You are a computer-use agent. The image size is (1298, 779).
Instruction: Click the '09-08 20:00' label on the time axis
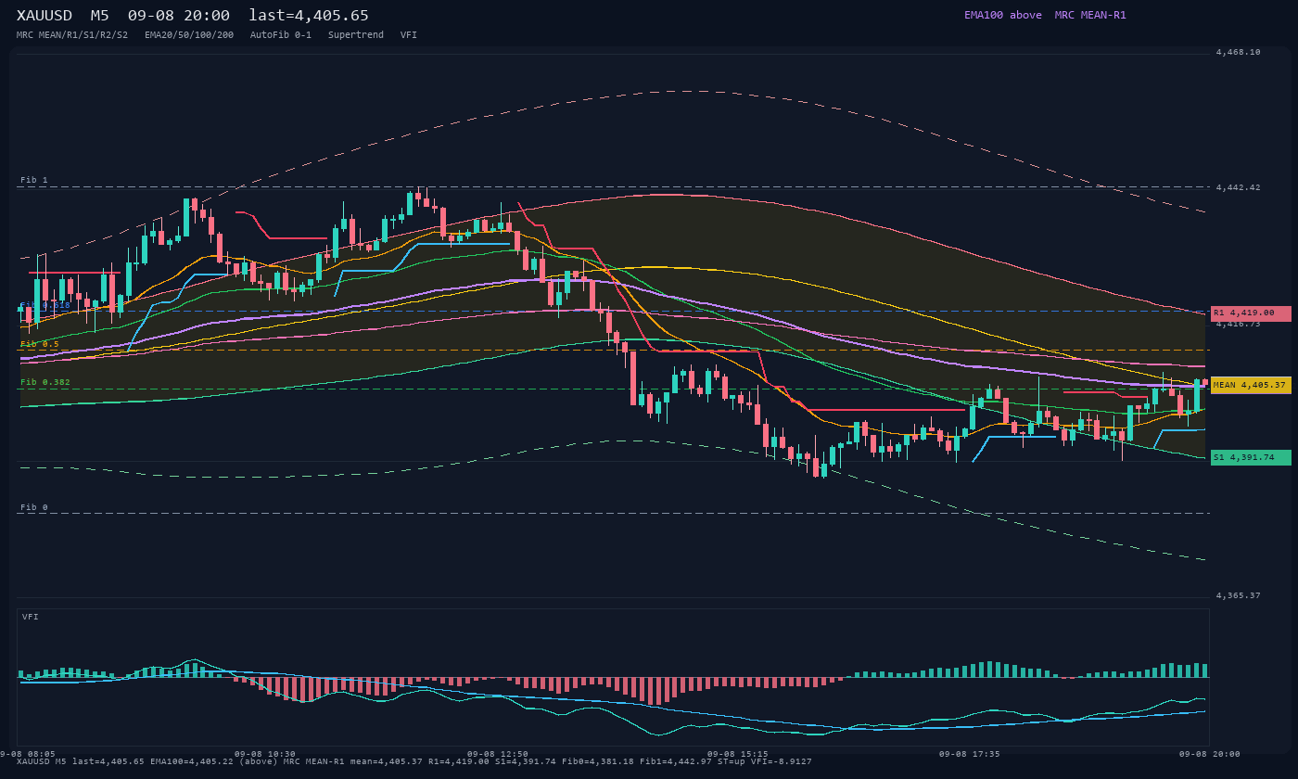click(1210, 754)
